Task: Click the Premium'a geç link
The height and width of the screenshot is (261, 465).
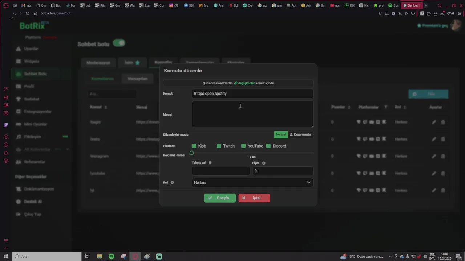Action: click(433, 26)
